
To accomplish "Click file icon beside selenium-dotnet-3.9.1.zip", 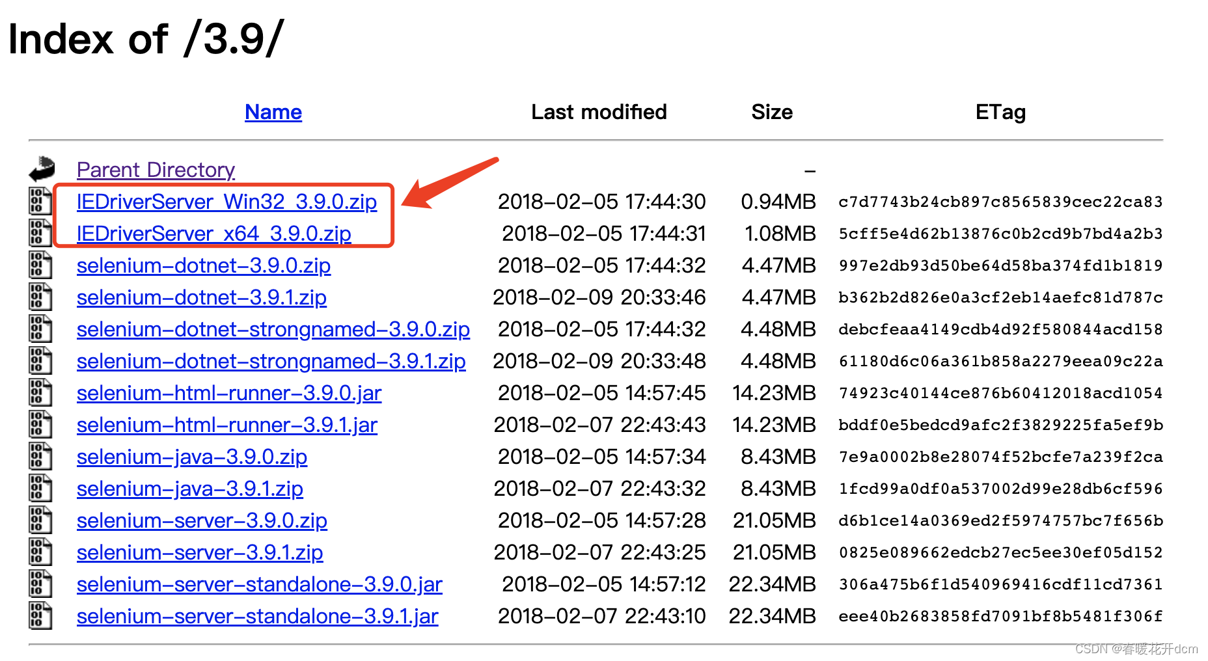I will point(40,297).
